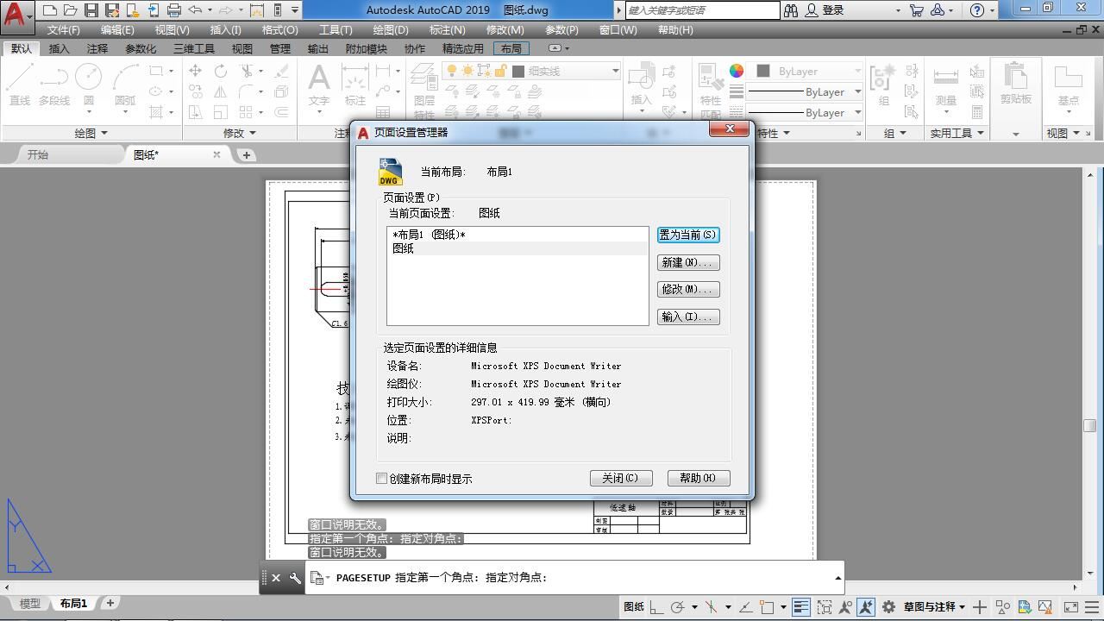The height and width of the screenshot is (621, 1104).
Task: Click the 关闭(C) button in dialog
Action: point(621,478)
